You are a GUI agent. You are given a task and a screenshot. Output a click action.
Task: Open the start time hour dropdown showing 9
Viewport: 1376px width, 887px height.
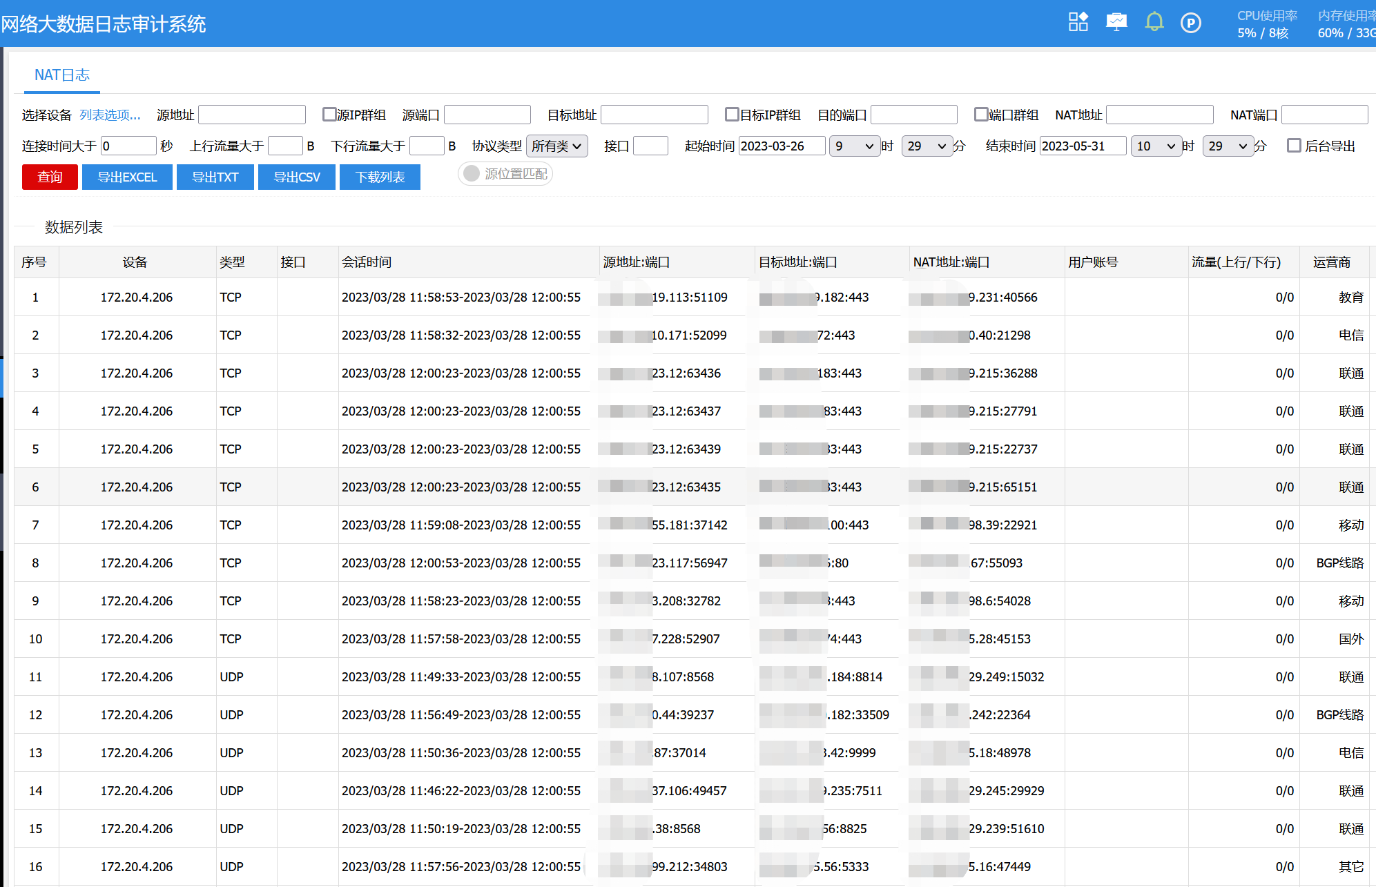(x=854, y=146)
